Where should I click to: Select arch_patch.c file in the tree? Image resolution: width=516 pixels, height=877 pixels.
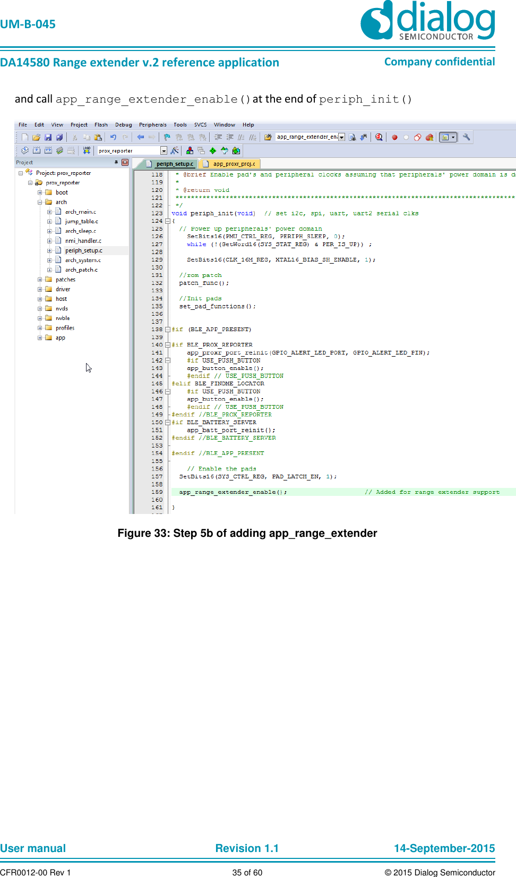click(x=81, y=269)
